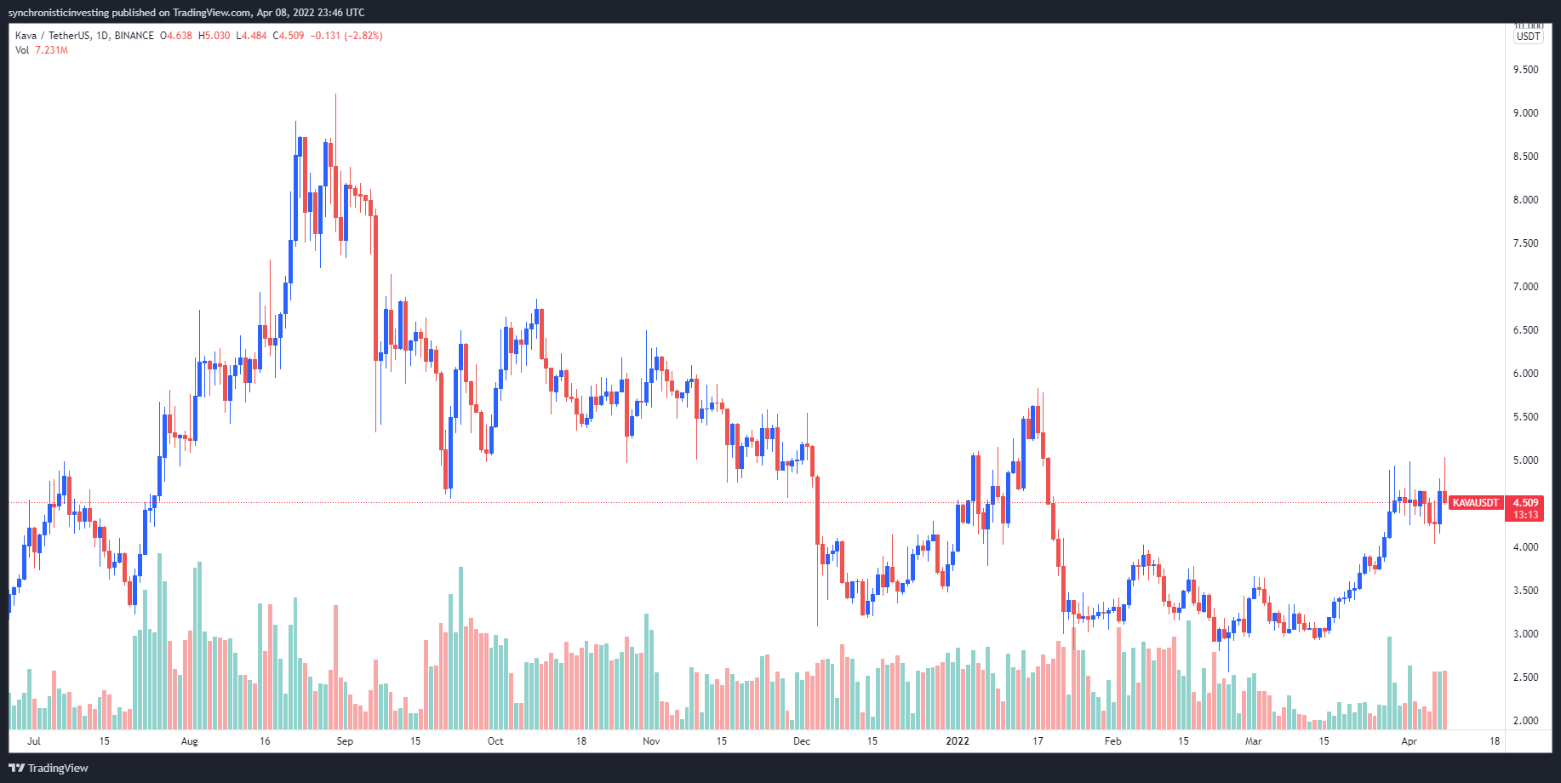Click the 13:13 bar countdown timer
Image resolution: width=1561 pixels, height=783 pixels.
click(x=1524, y=515)
